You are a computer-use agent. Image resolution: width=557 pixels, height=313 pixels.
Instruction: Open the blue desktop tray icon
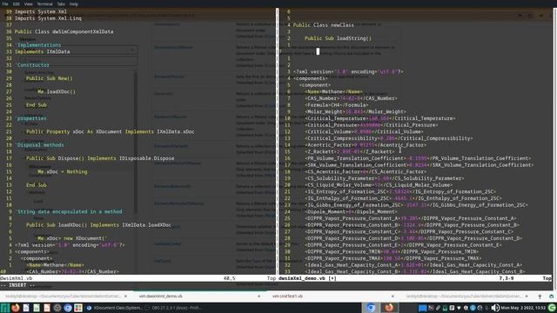pos(422,308)
